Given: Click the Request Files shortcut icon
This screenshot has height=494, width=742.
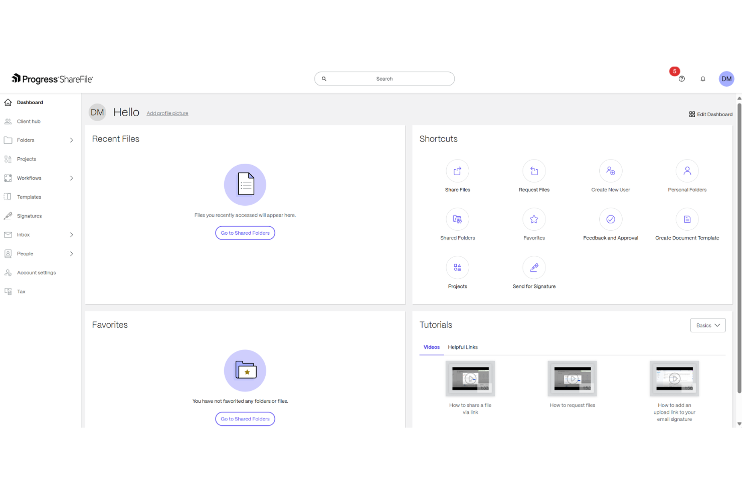Looking at the screenshot, I should (x=534, y=171).
